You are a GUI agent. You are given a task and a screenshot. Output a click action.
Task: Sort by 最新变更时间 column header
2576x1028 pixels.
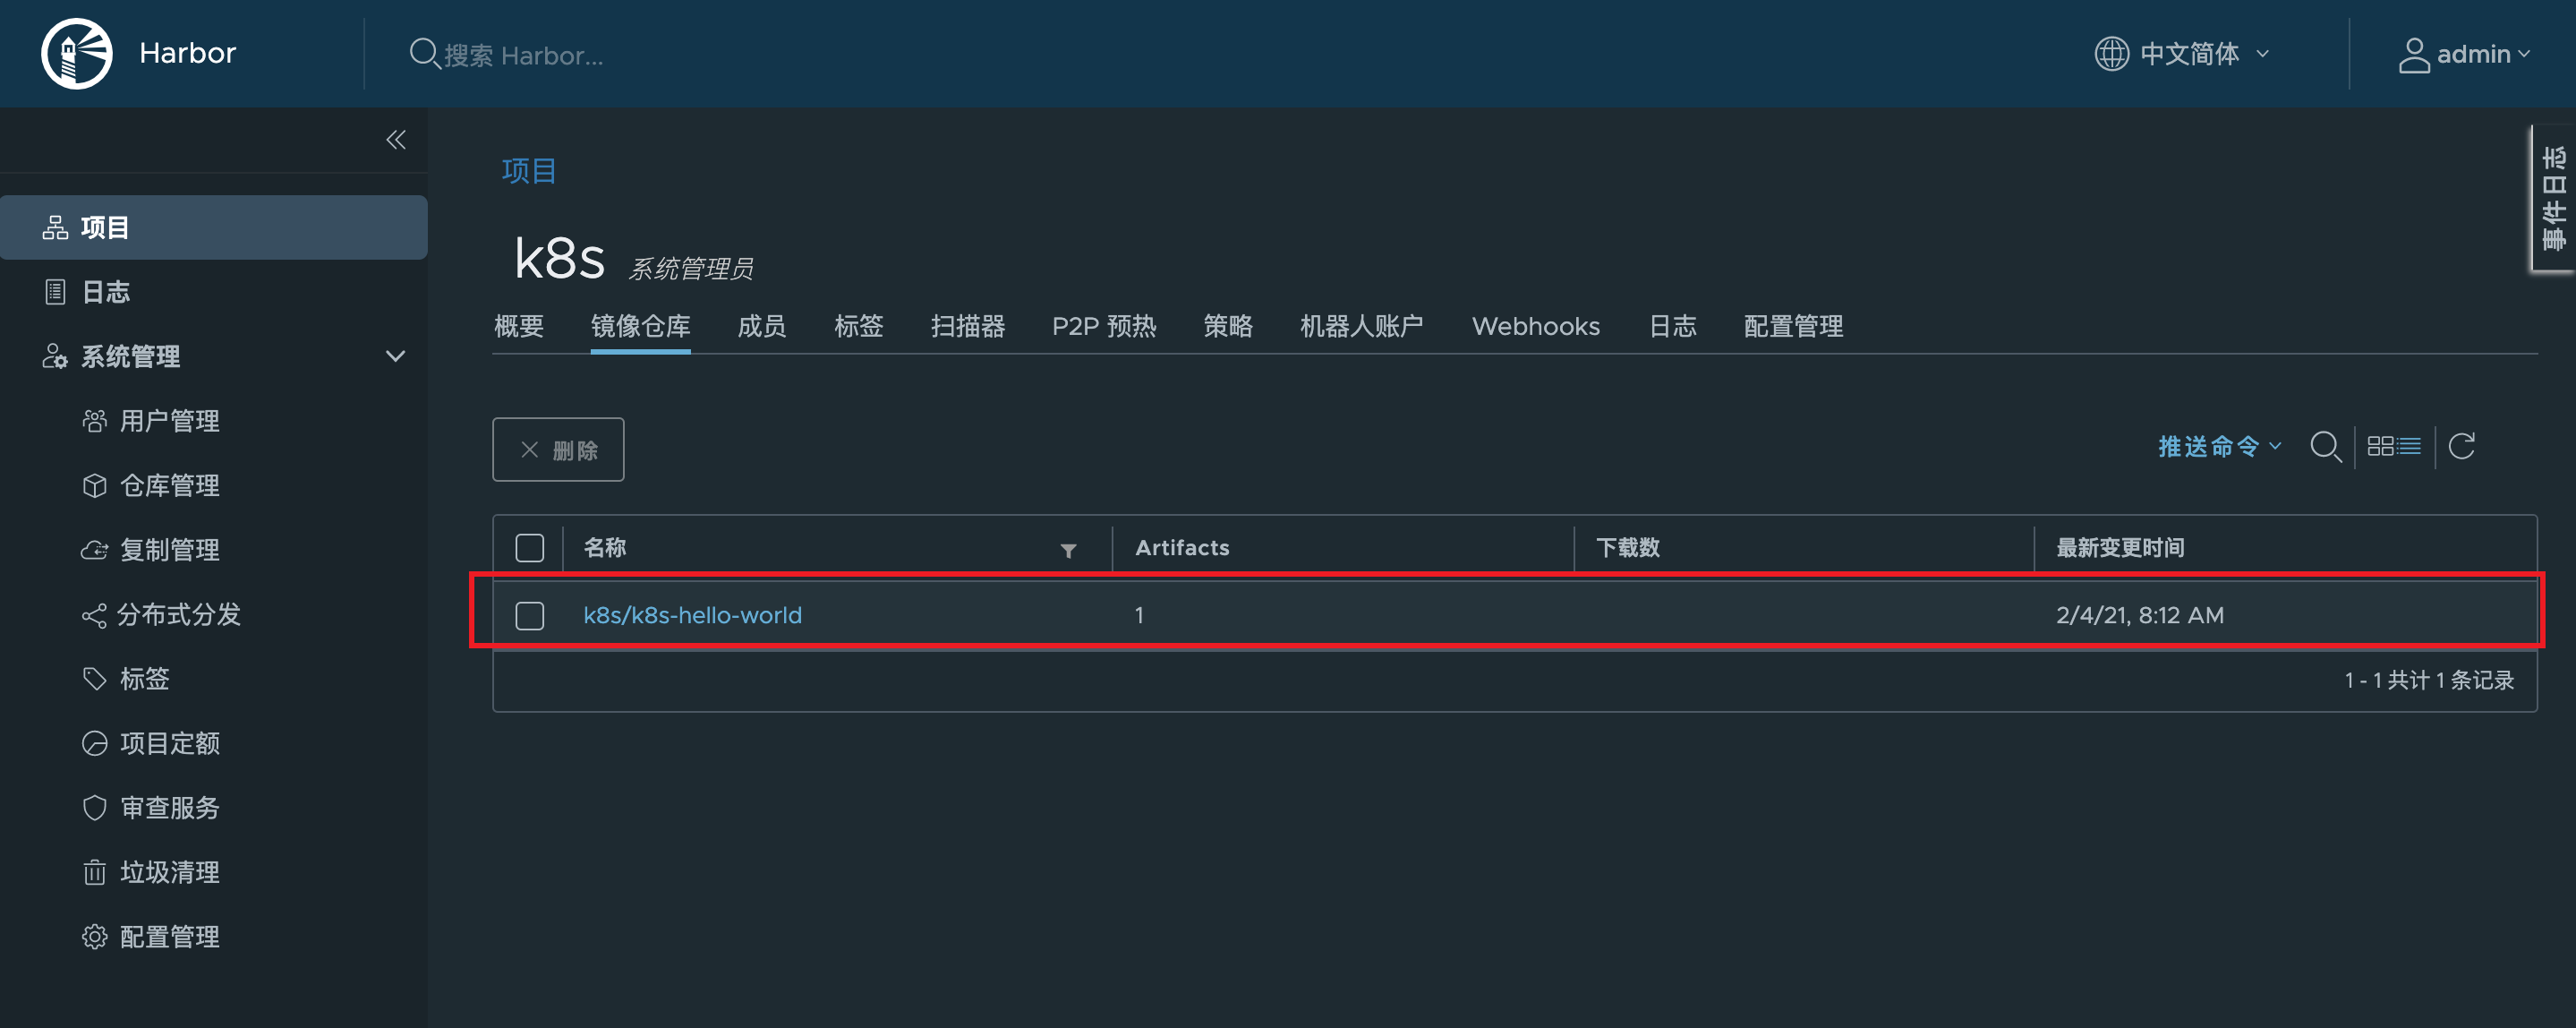(x=2119, y=548)
